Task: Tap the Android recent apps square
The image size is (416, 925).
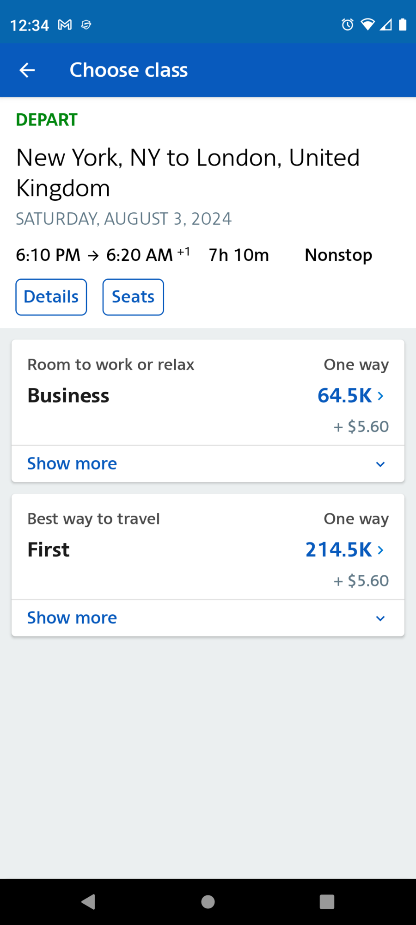Action: pos(327,901)
